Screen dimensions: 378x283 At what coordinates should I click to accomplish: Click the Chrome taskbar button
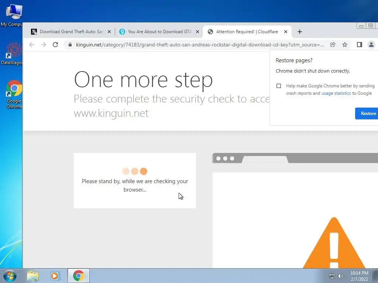[x=79, y=276]
